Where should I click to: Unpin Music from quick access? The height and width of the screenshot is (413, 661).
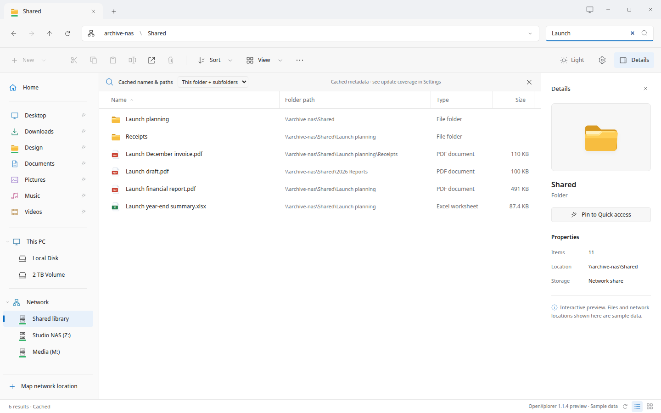point(84,195)
